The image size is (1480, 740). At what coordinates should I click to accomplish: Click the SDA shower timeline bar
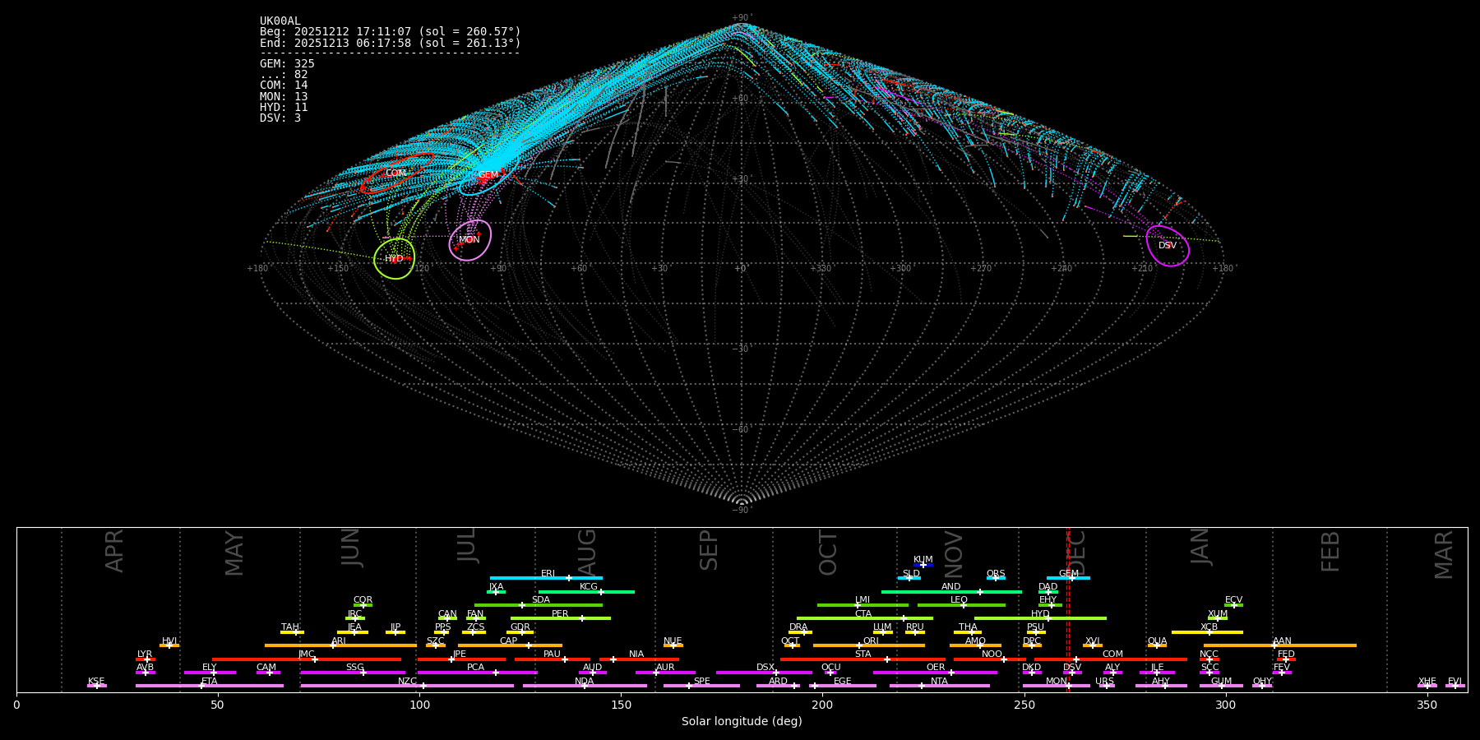pos(539,605)
